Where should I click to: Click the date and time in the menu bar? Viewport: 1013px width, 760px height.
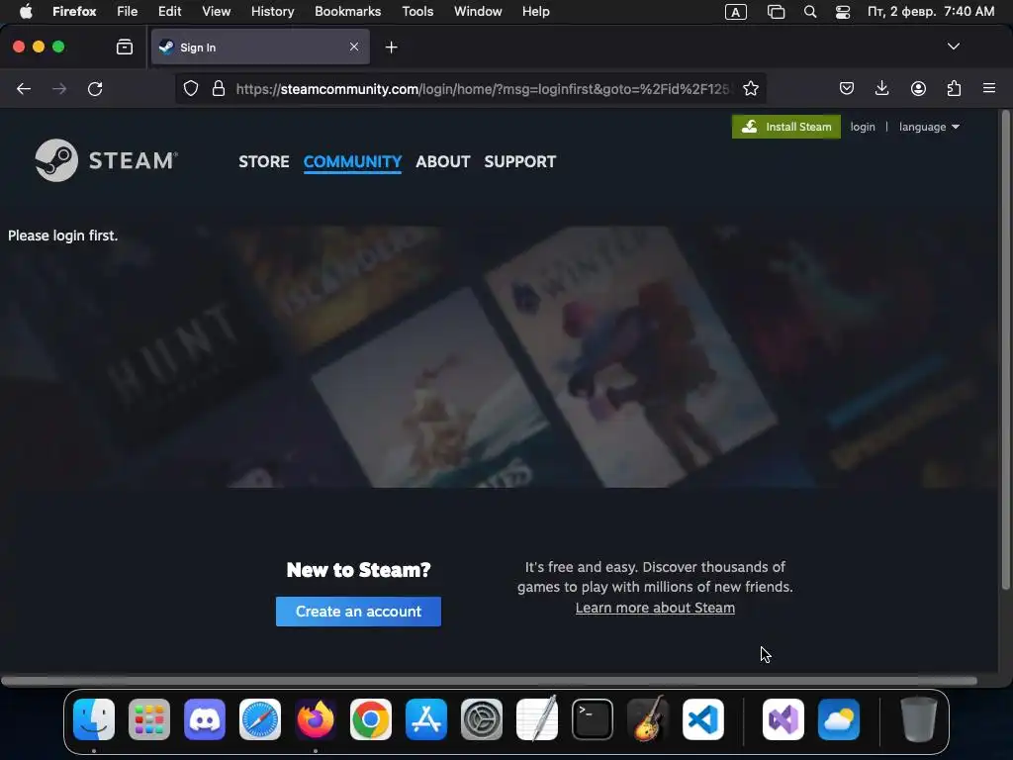point(930,12)
